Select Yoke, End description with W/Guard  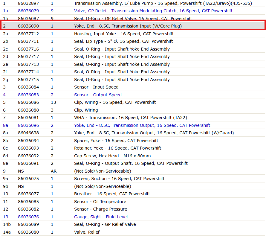(154, 133)
